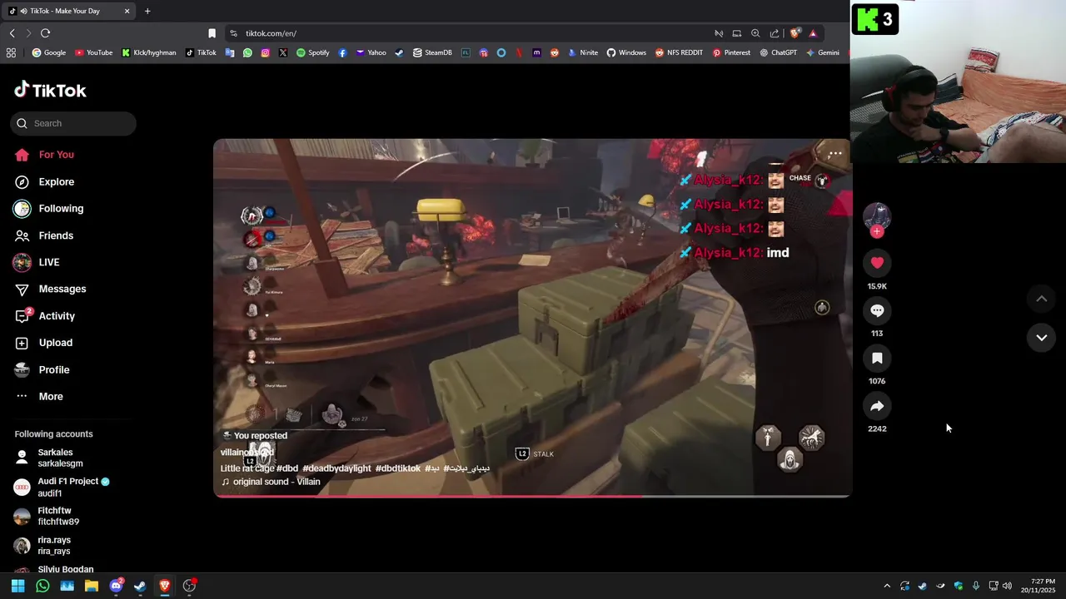Viewport: 1066px width, 599px height.
Task: Share the video with arrow icon
Action: [x=877, y=406]
